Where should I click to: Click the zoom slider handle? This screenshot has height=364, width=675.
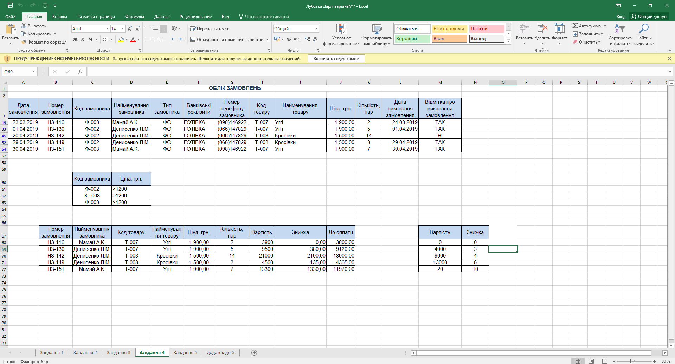pyautogui.click(x=631, y=361)
